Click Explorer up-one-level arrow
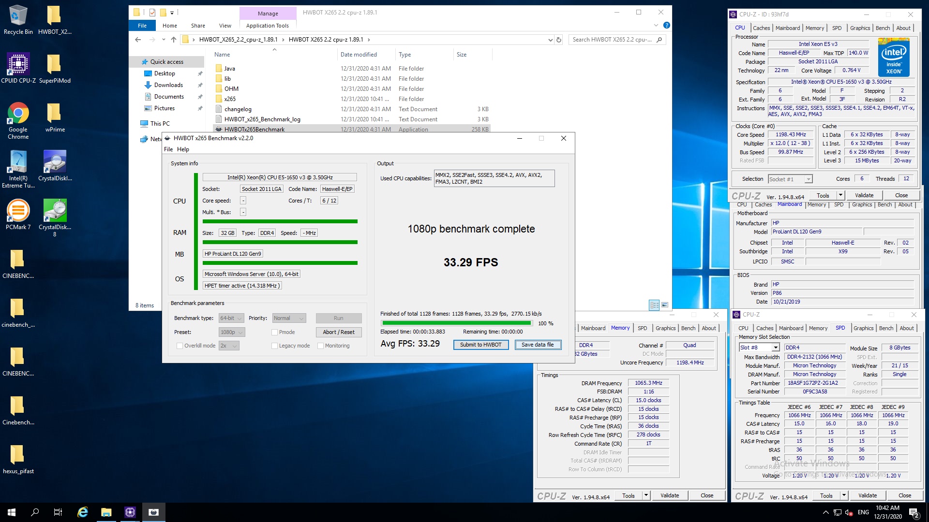The width and height of the screenshot is (929, 522). pos(173,40)
